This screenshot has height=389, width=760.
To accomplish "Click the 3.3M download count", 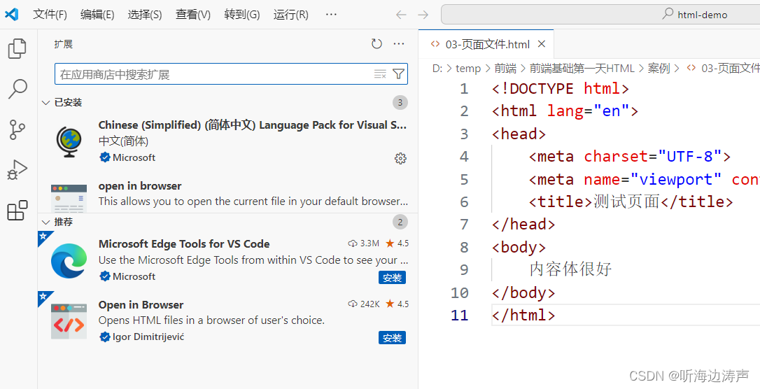I will pos(369,243).
